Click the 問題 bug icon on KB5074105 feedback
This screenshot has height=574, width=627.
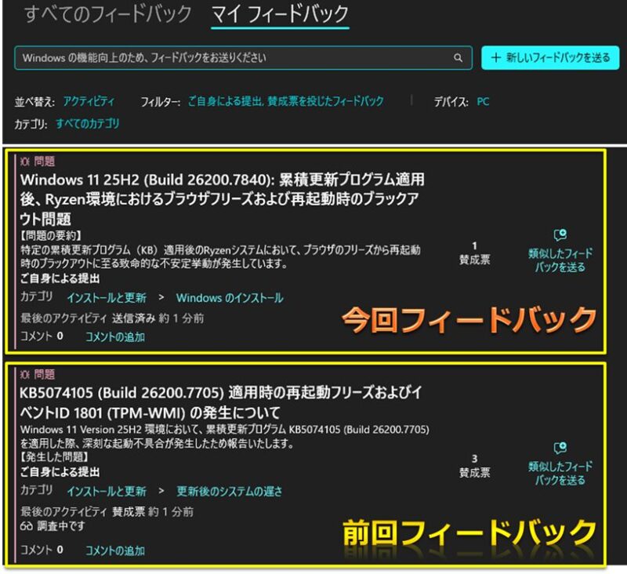[24, 375]
